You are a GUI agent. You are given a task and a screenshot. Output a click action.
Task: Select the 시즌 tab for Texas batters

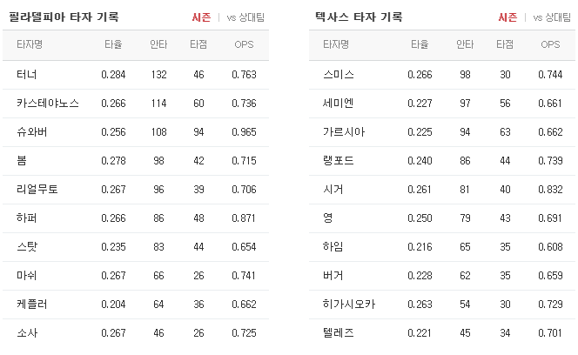tap(507, 17)
